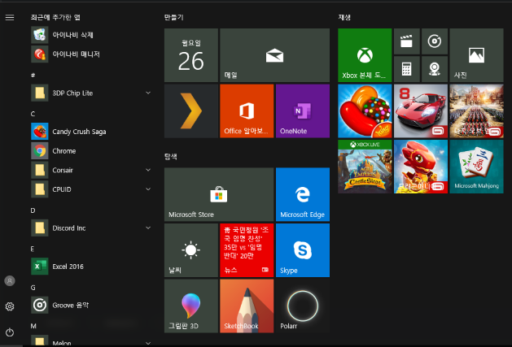
Task: Open Settings gear icon
Action: point(10,306)
